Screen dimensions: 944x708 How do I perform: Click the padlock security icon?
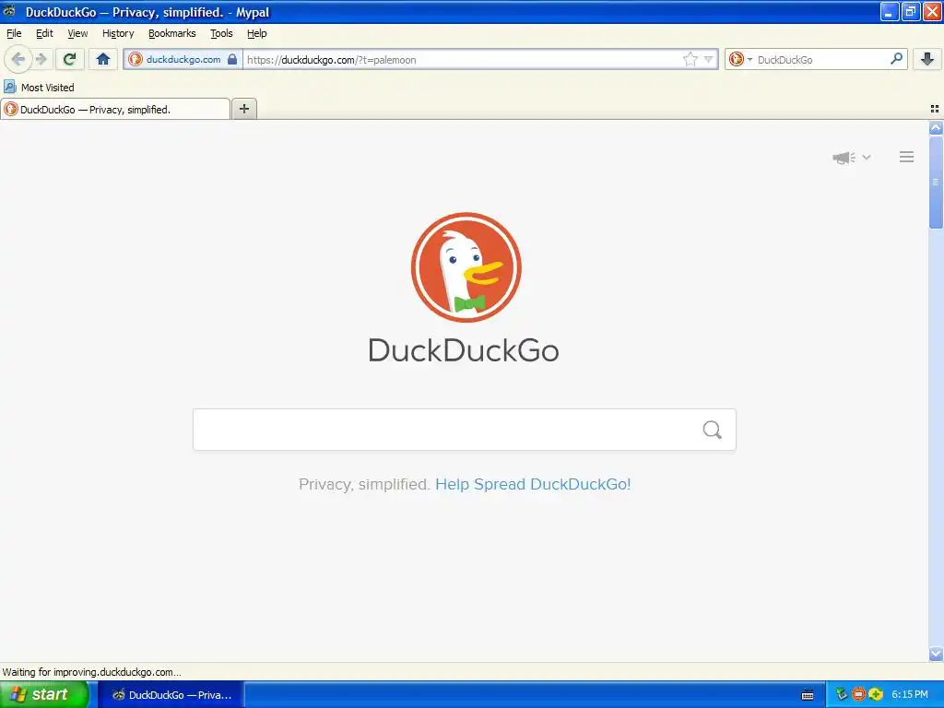click(x=232, y=59)
